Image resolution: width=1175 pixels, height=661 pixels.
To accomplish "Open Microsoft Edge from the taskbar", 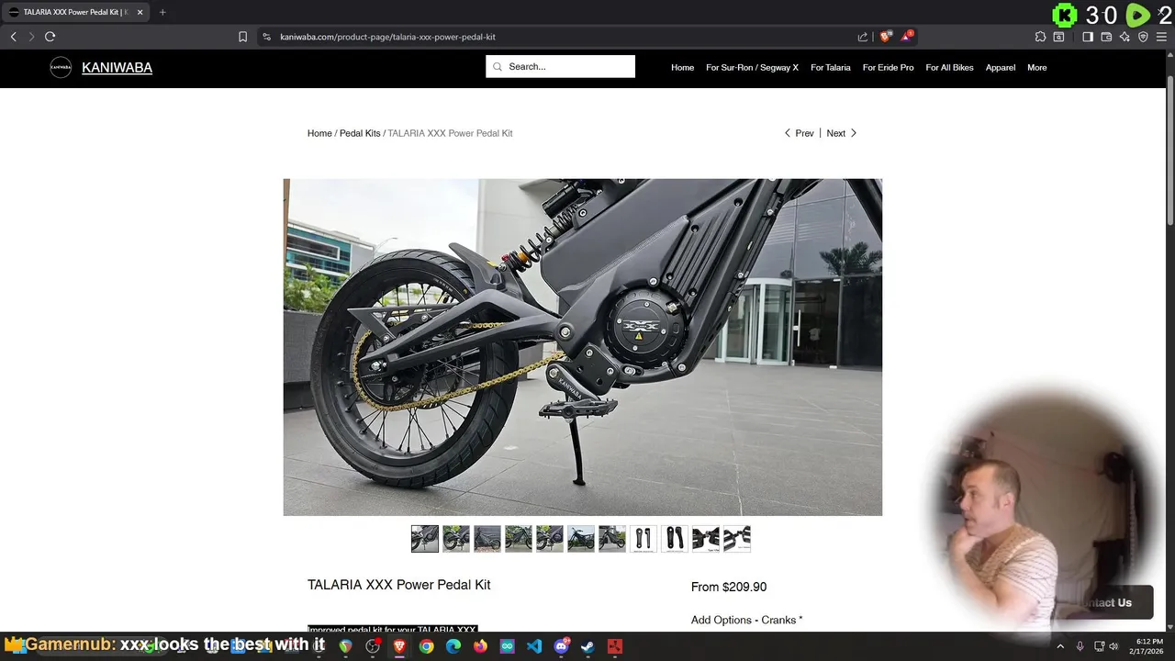I will (x=453, y=646).
